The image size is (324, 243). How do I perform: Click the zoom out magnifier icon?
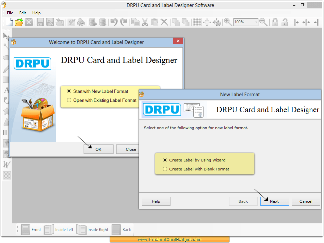point(263,22)
